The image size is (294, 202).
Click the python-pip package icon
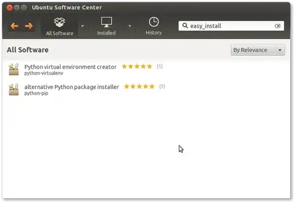[14, 89]
